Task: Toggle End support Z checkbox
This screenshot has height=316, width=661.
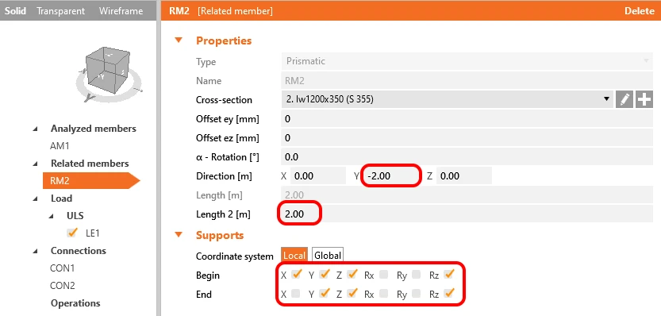Action: [x=352, y=293]
